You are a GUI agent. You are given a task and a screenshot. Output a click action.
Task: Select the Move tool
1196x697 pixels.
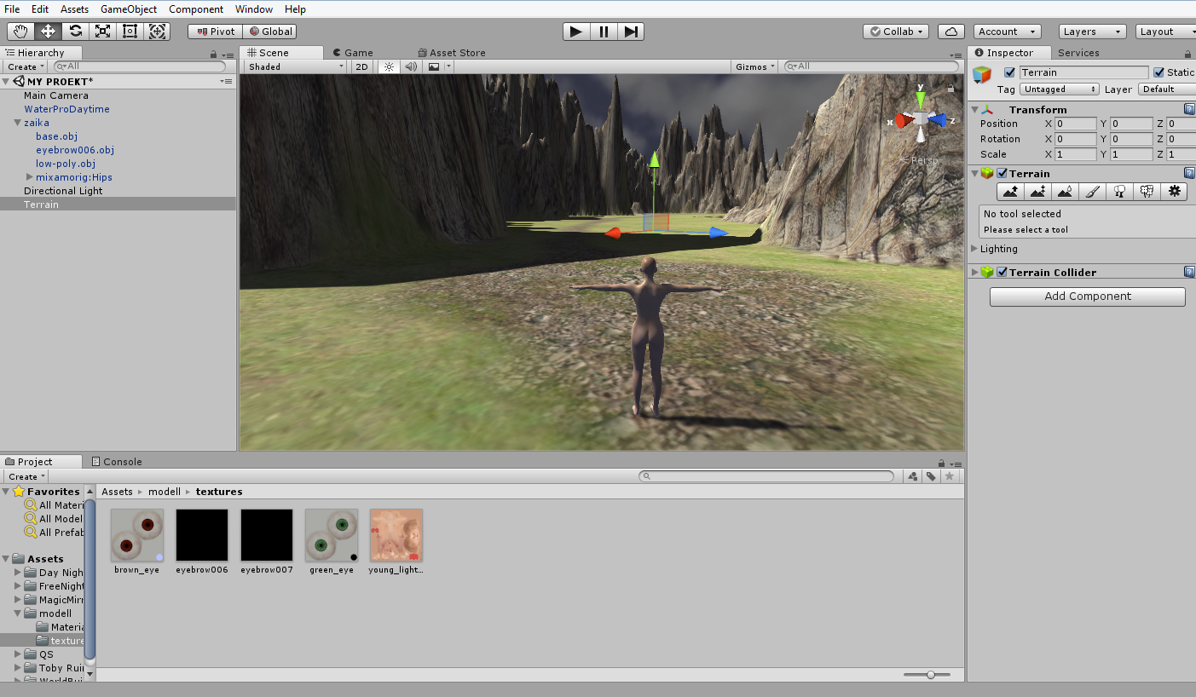pos(48,32)
